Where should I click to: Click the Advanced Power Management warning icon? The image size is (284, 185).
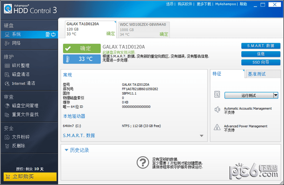coord(217,127)
